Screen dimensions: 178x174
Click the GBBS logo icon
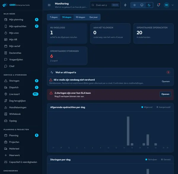[x=4, y=5]
